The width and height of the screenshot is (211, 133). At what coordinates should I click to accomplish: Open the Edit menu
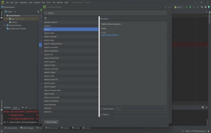pyautogui.click(x=12, y=3)
